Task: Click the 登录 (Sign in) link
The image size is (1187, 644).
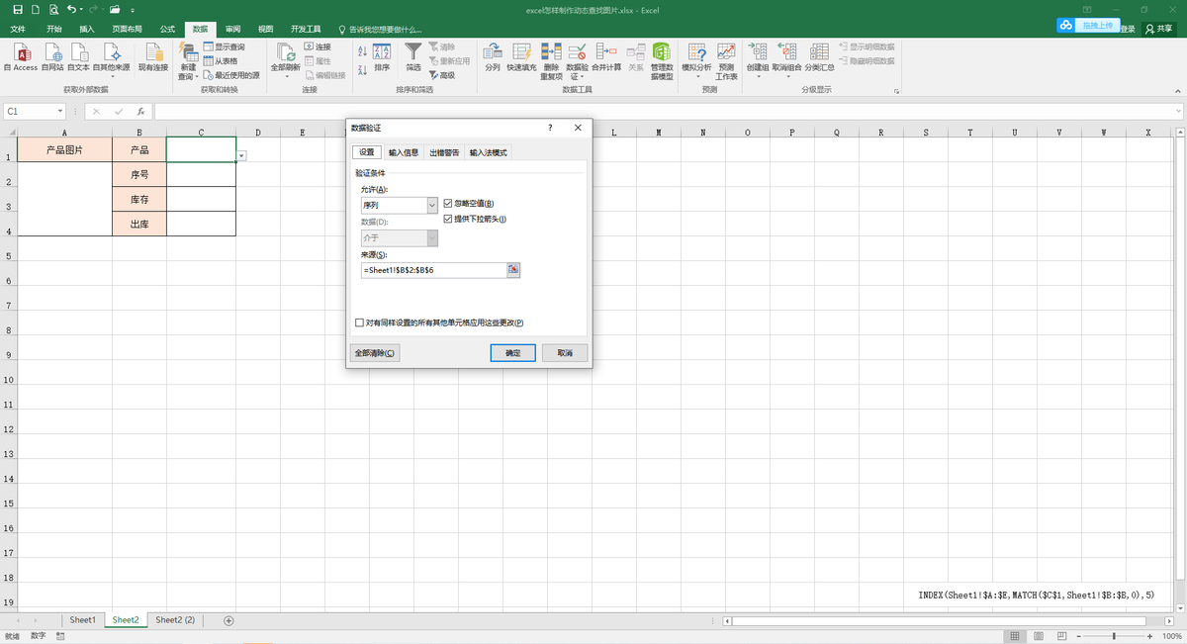Action: [x=1129, y=29]
